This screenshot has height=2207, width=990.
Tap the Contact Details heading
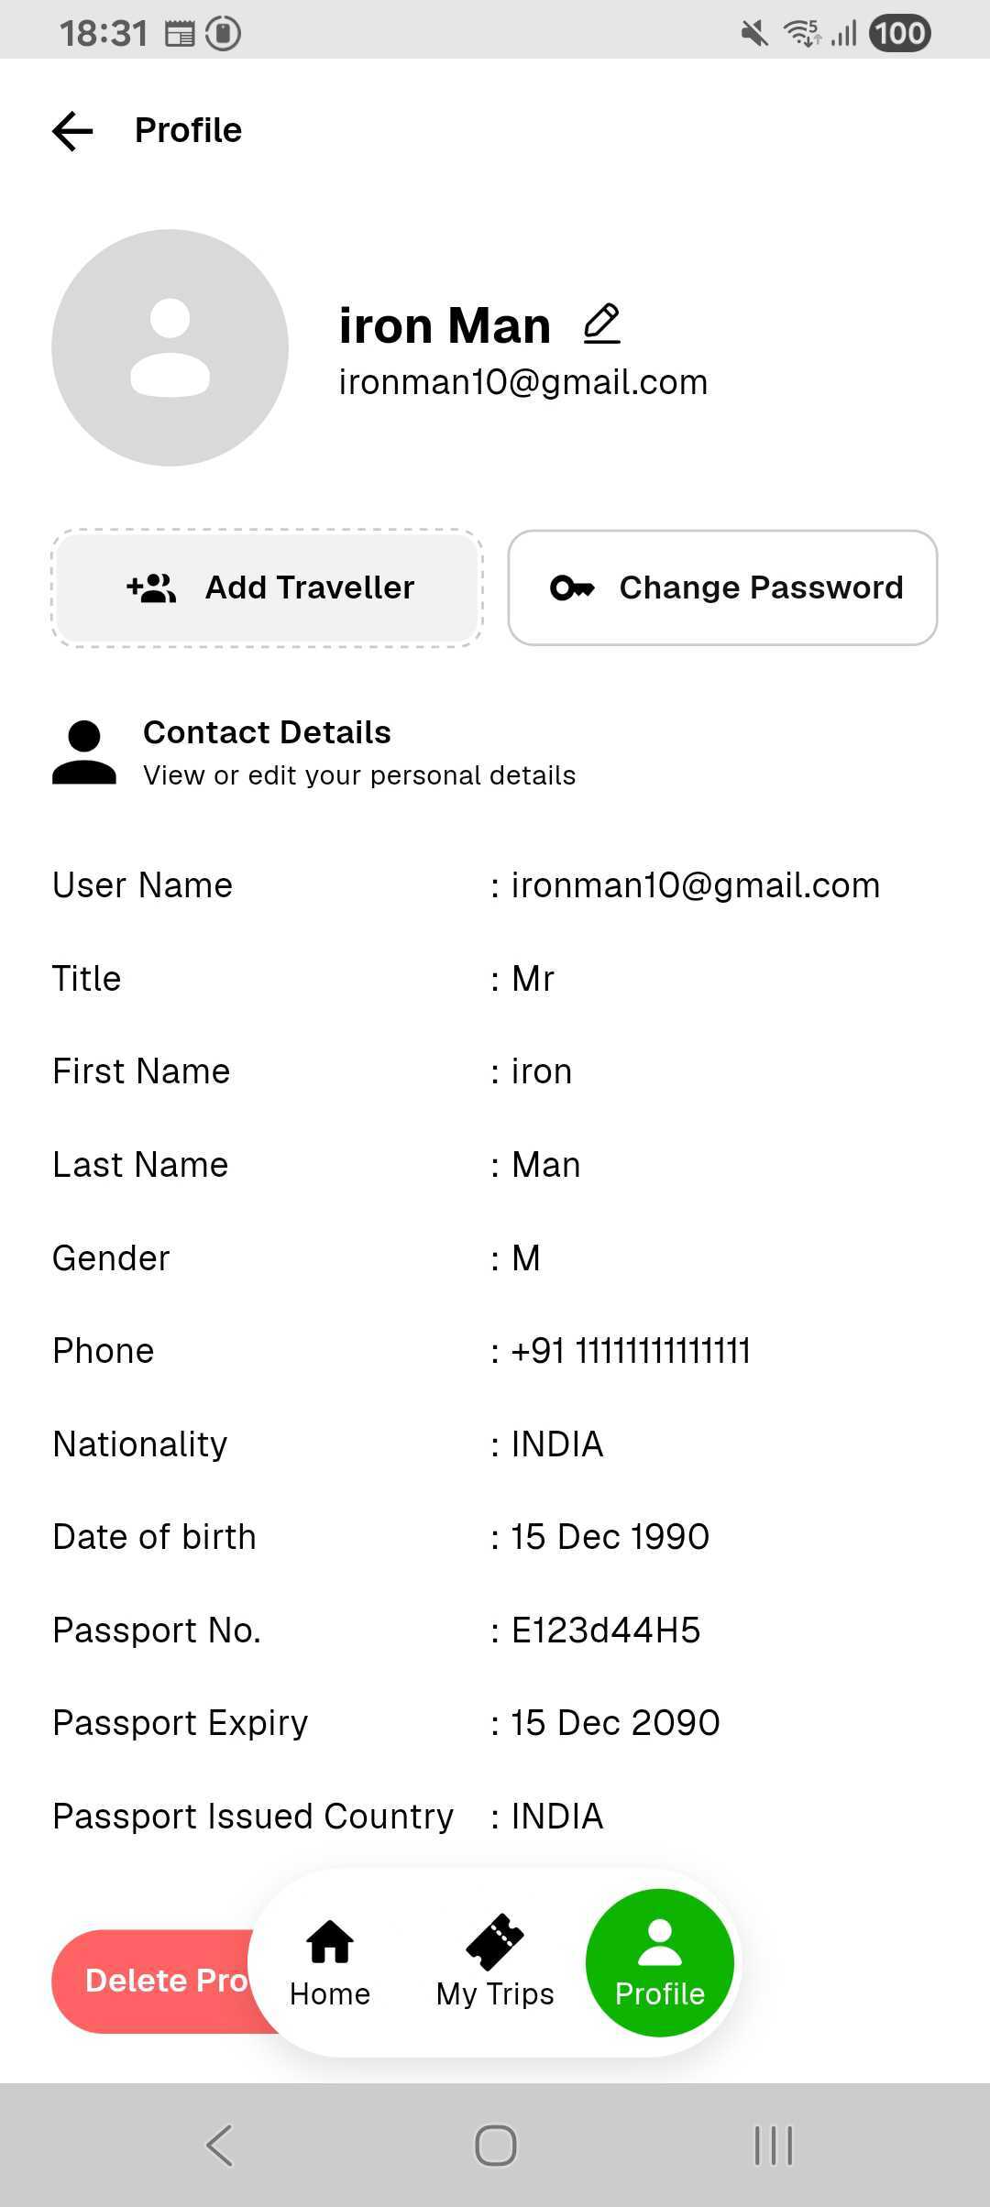click(x=267, y=732)
